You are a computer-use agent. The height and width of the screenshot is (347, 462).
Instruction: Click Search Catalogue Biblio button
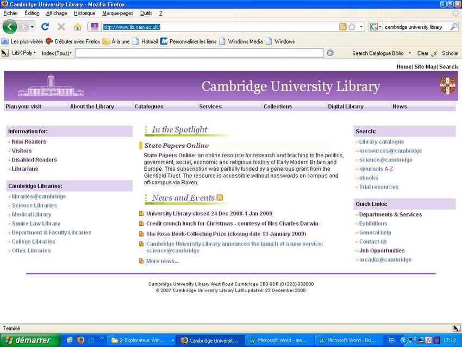[x=378, y=53]
